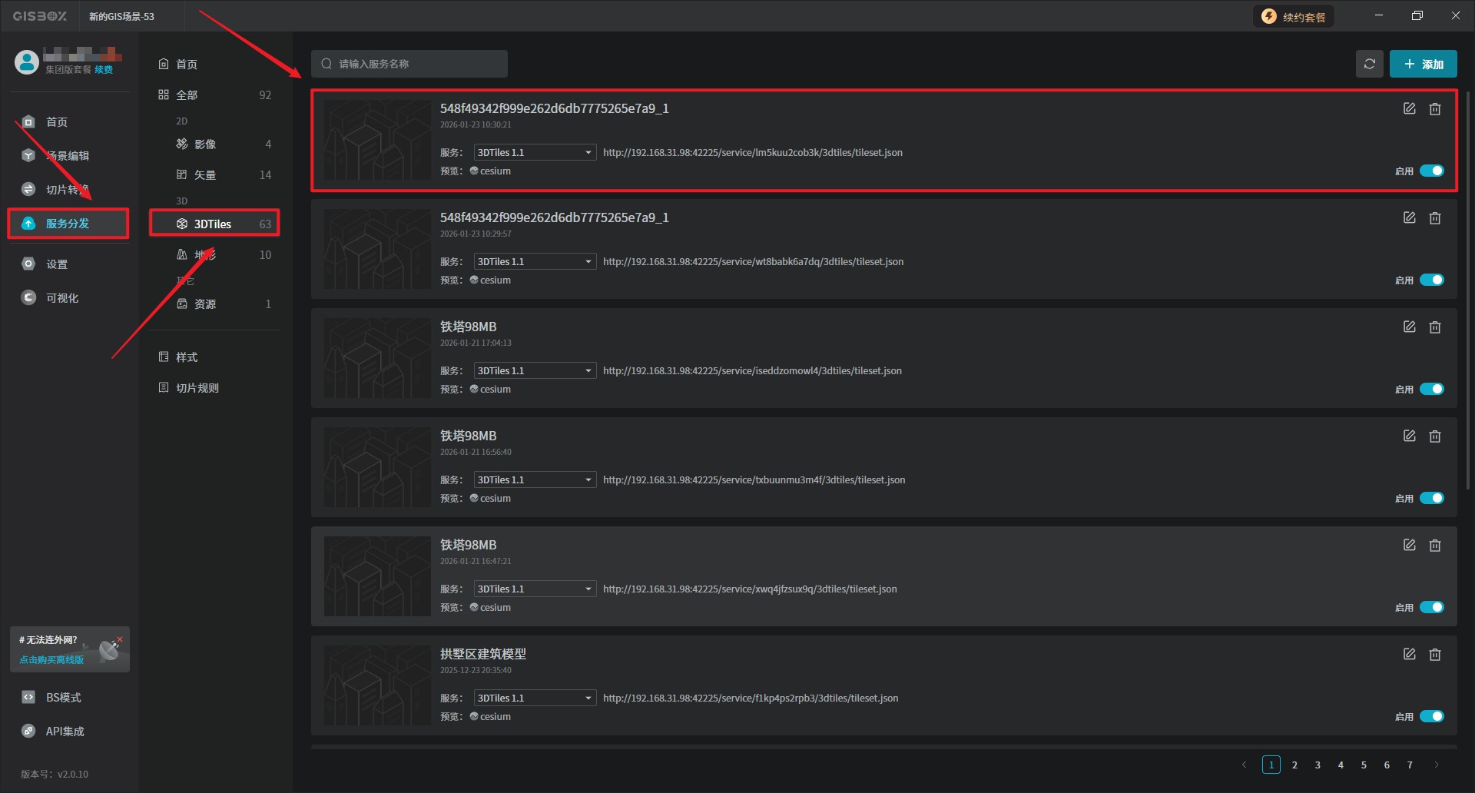Open 3DTiles 1.1 dropdown of second service
The image size is (1475, 793).
coord(535,262)
